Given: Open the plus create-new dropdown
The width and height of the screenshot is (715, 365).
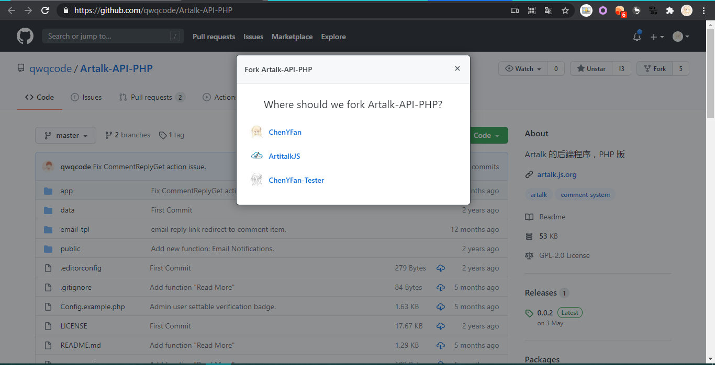Looking at the screenshot, I should coord(657,37).
